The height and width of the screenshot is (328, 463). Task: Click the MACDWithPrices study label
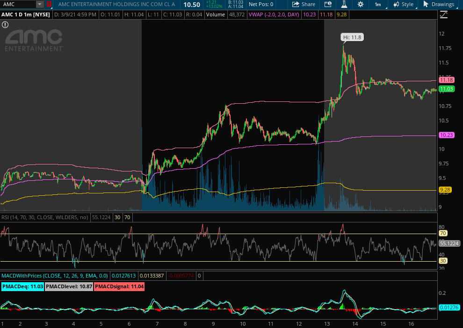(x=55, y=276)
